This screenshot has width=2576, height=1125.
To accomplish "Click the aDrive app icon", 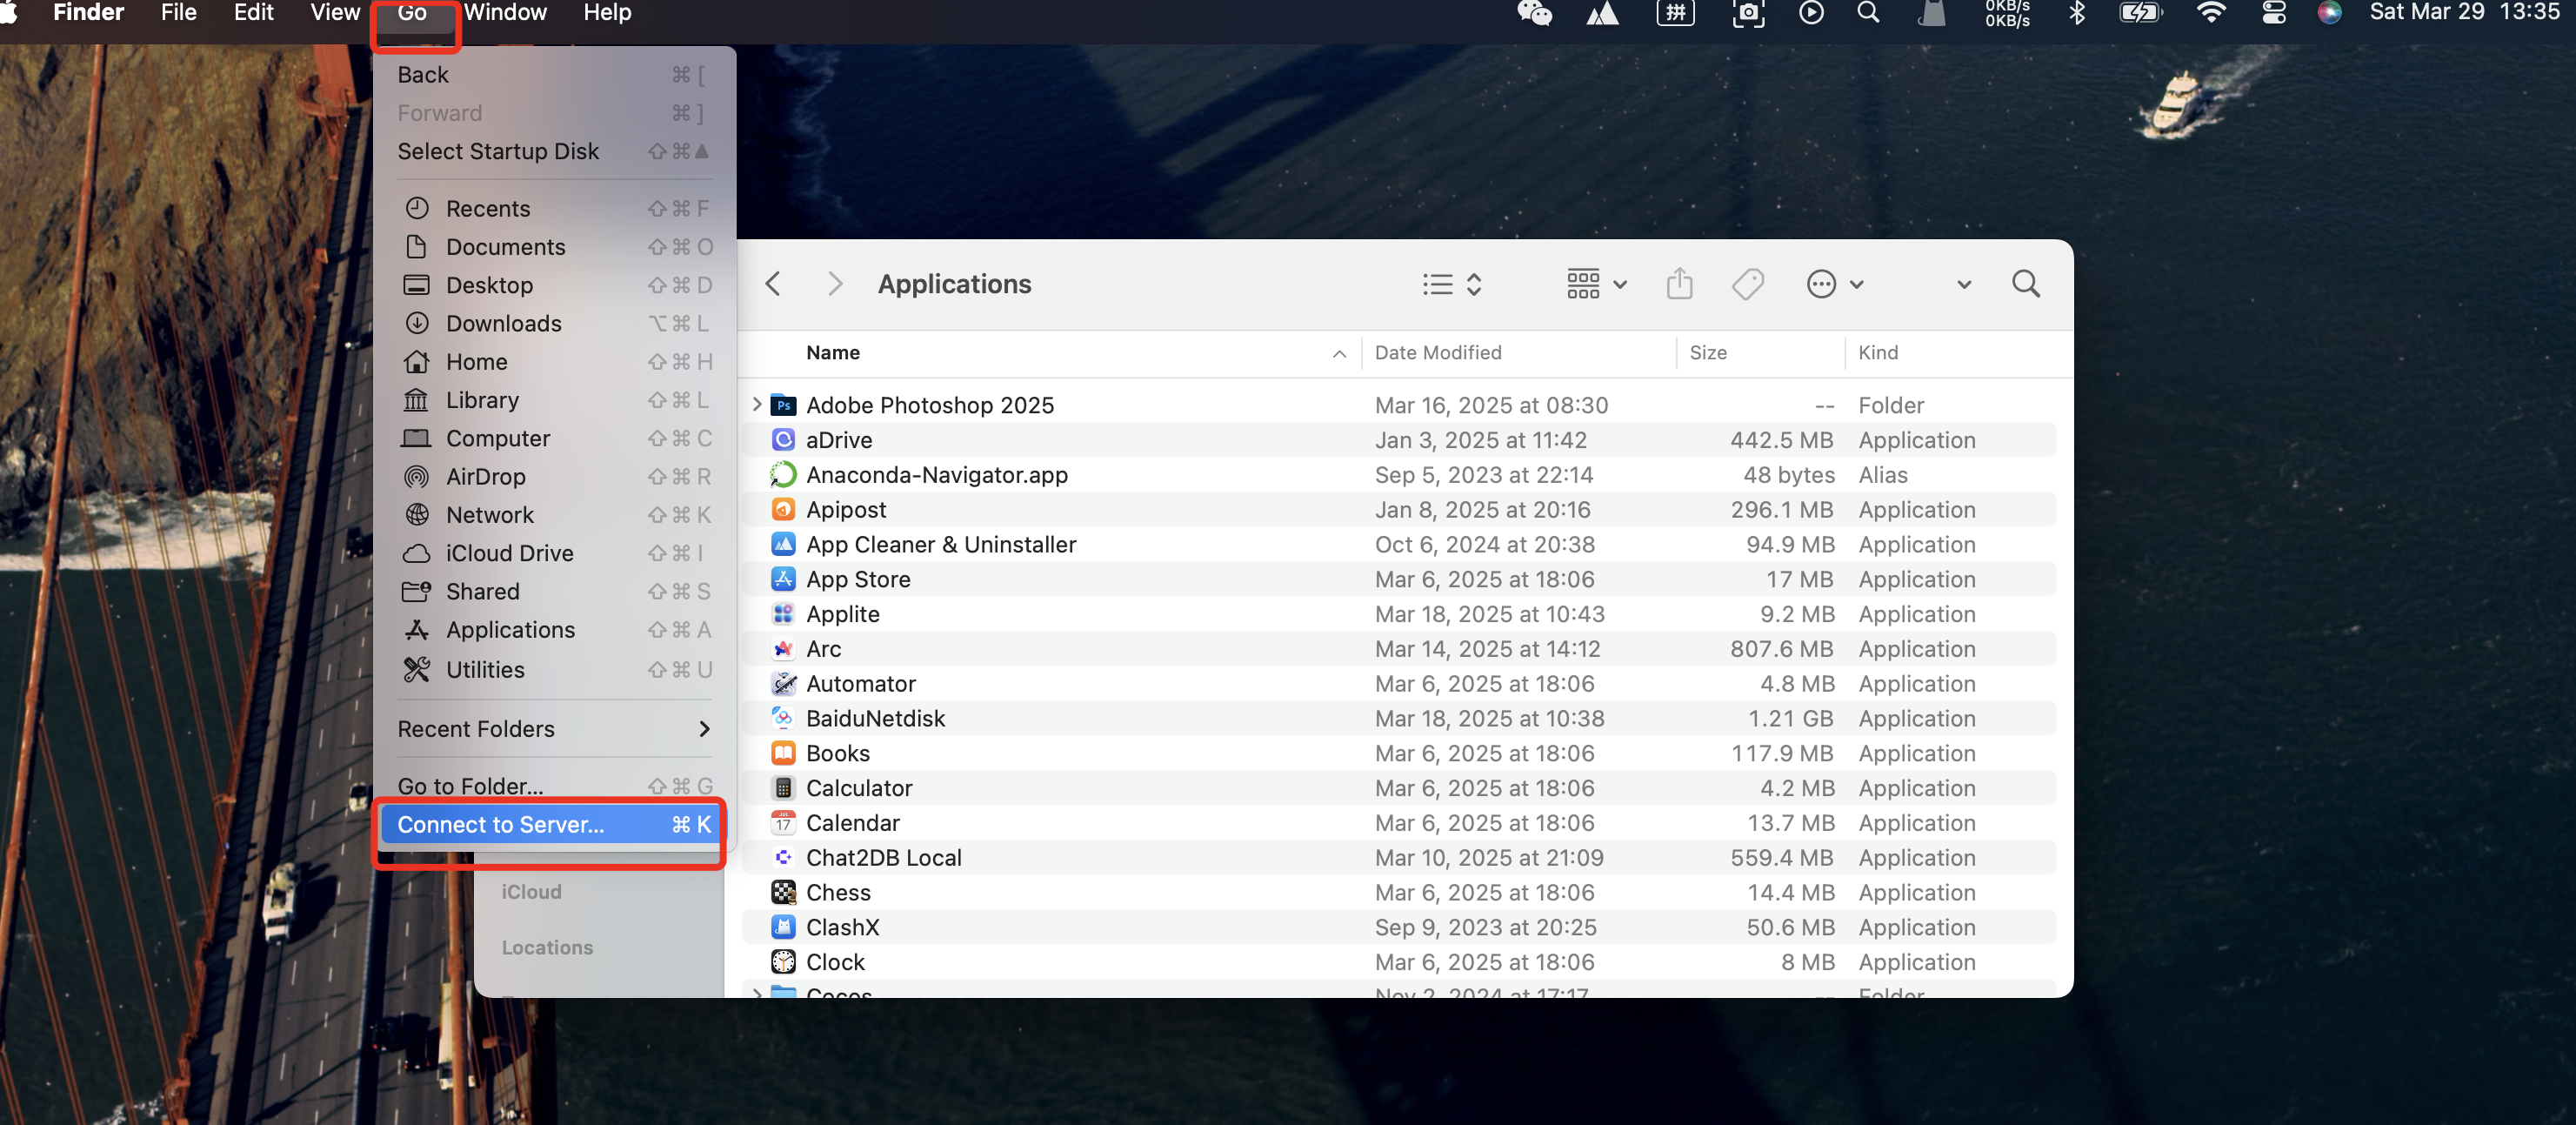I will (x=783, y=440).
